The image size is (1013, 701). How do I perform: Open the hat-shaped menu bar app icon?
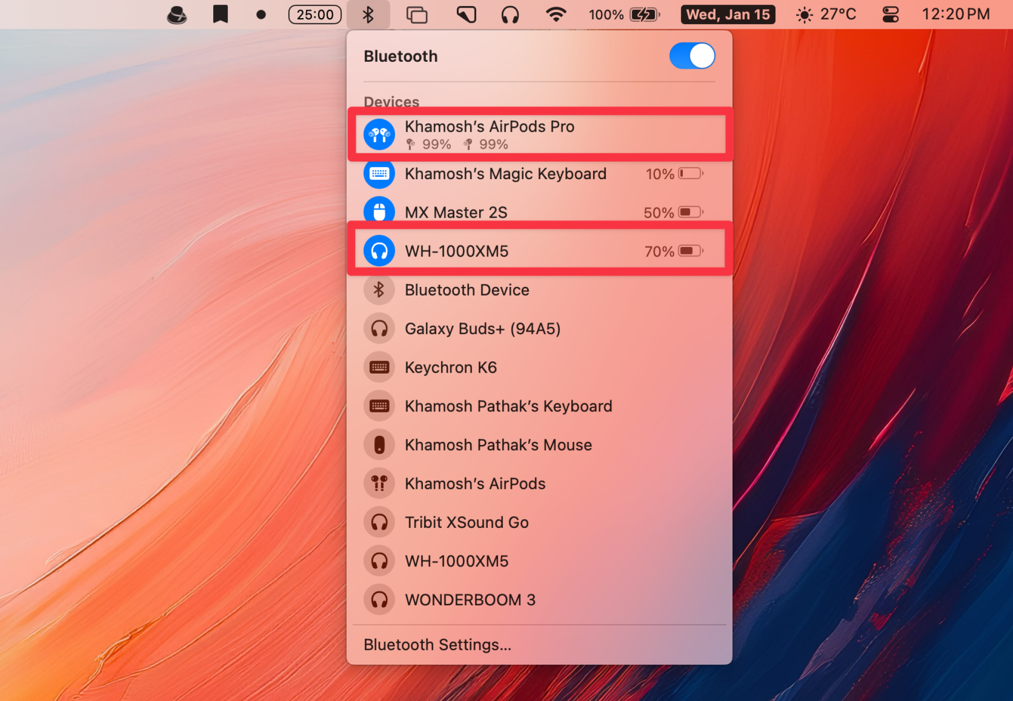click(177, 15)
